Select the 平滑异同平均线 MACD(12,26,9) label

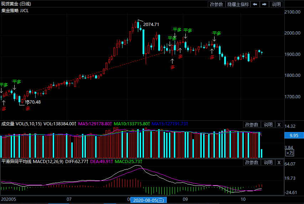tap(31, 162)
